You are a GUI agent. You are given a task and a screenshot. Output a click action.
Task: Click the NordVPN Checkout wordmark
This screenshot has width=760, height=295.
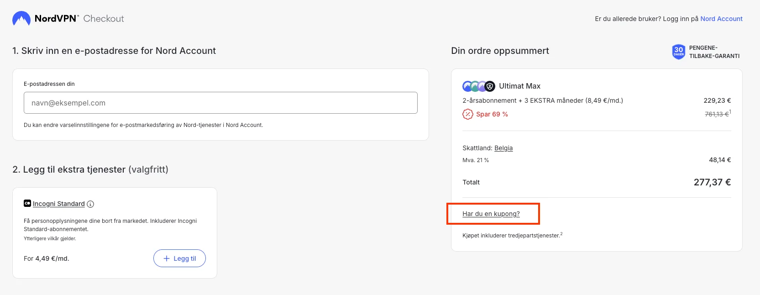coord(79,19)
